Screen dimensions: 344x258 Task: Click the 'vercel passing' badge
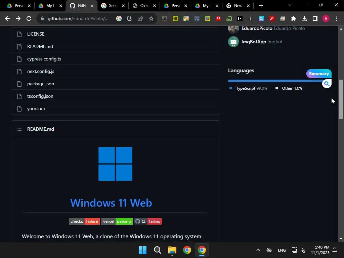117,221
